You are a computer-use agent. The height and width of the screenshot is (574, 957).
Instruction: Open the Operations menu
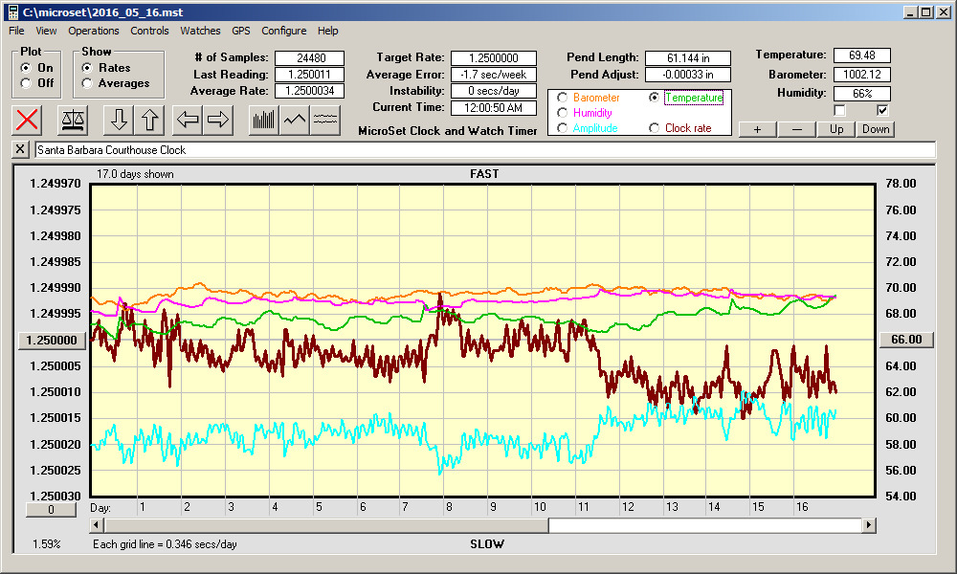tap(94, 31)
